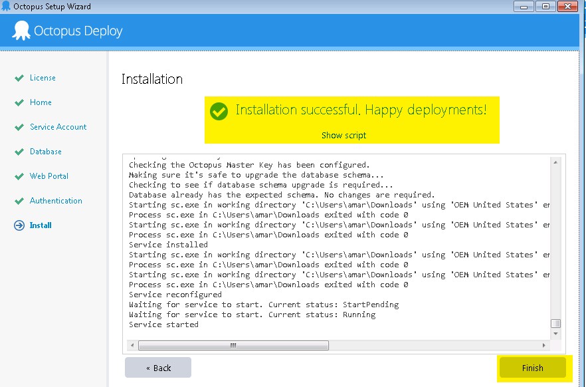Maximize the Octopus Setup Wizard window
The width and height of the screenshot is (586, 387).
tap(545, 7)
